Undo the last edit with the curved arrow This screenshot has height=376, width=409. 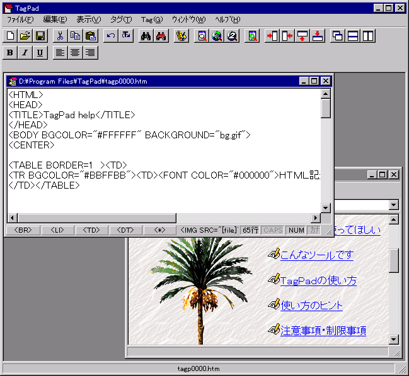110,36
